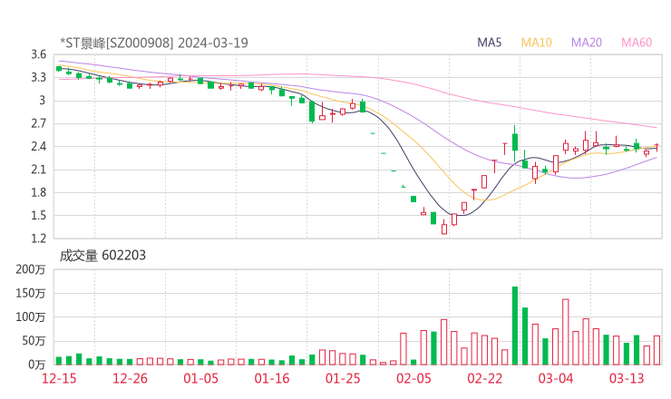Screen dimensions: 671x399
Task: Select the 1.2 price axis label
Action: (x=38, y=238)
